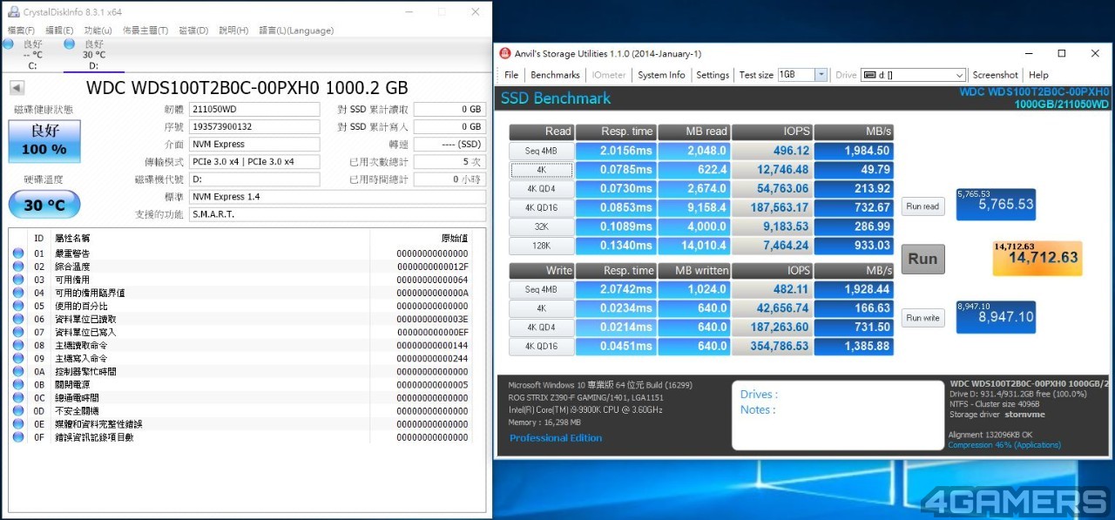Click the Run read button

pos(922,206)
